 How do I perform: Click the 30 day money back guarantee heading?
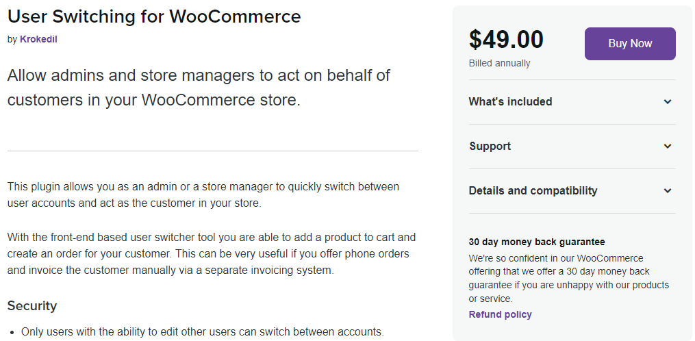pos(537,242)
